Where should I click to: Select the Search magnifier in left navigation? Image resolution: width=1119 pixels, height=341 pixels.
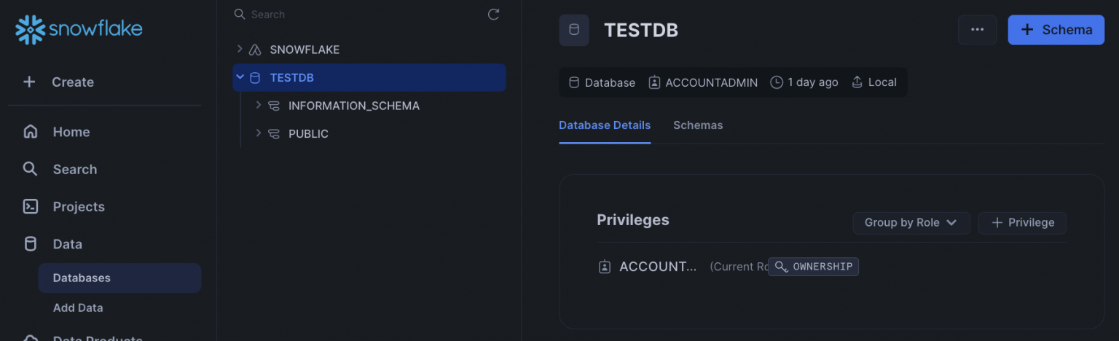tap(30, 169)
